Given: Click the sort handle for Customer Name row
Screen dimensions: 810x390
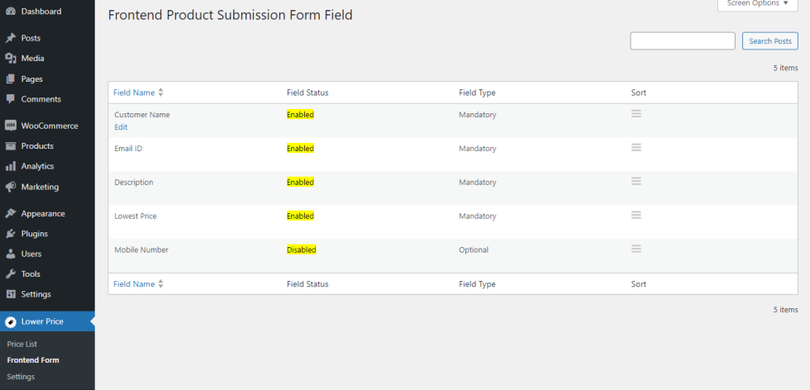Looking at the screenshot, I should pos(636,114).
